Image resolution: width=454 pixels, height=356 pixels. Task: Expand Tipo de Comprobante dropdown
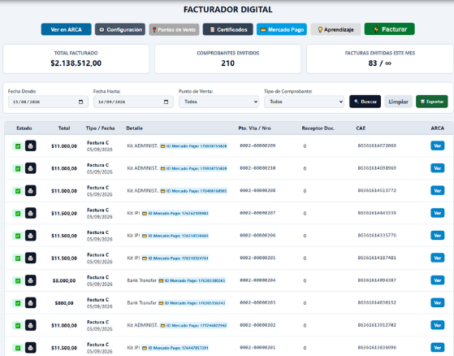click(304, 102)
